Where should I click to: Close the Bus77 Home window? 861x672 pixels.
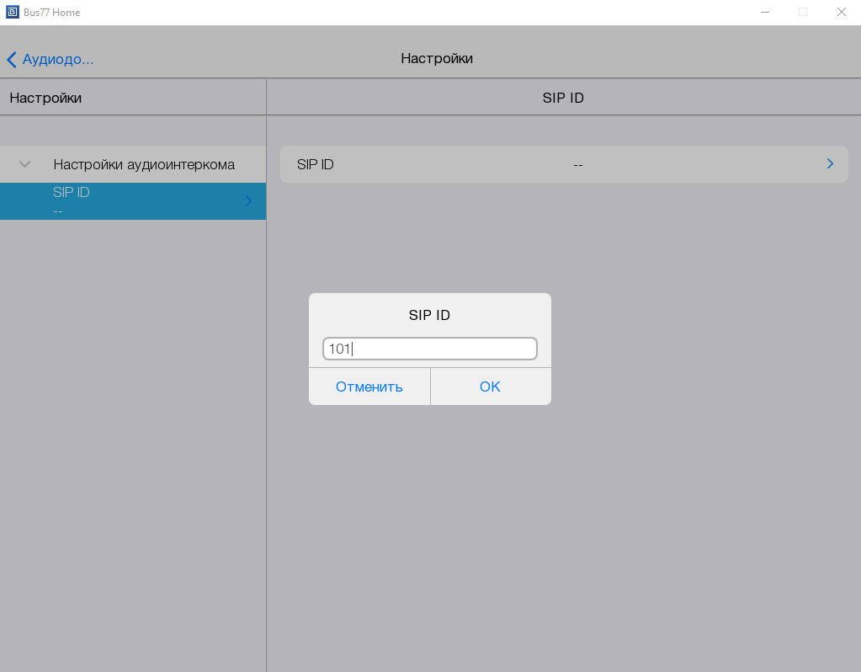841,12
